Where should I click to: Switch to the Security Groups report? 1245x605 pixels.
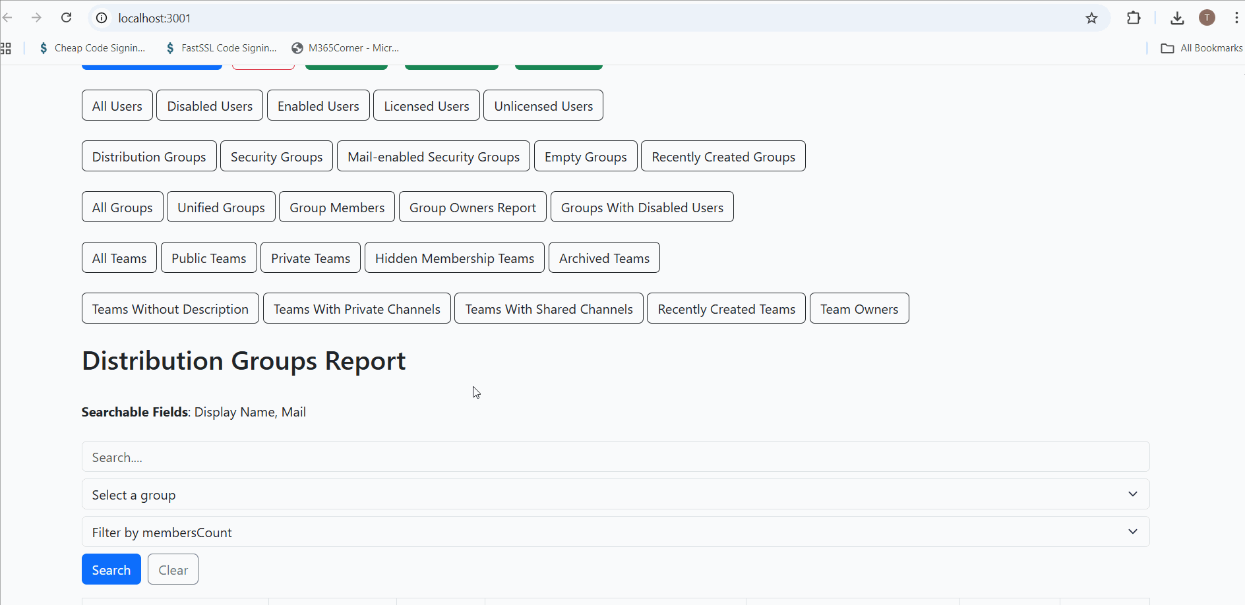(276, 156)
